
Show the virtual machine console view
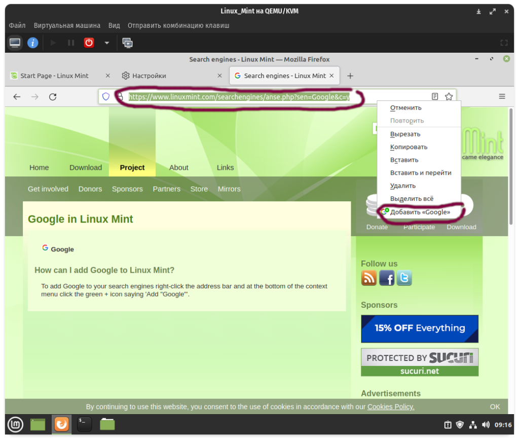tap(15, 43)
